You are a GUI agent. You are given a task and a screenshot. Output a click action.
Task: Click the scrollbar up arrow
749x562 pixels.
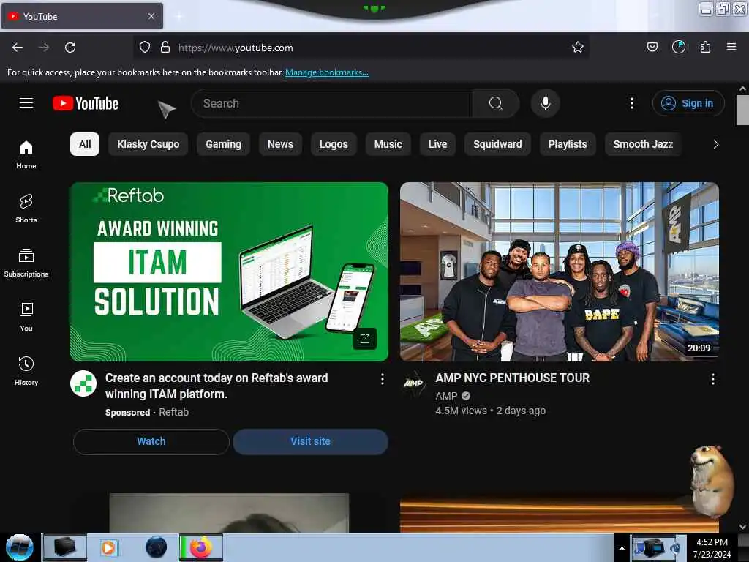point(742,89)
